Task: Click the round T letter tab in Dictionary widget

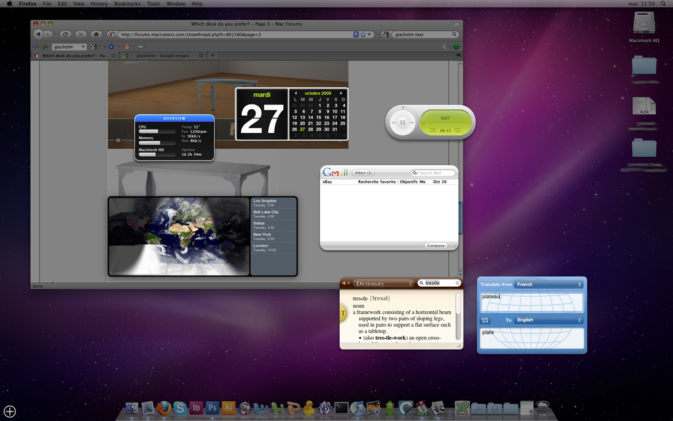Action: (x=343, y=313)
